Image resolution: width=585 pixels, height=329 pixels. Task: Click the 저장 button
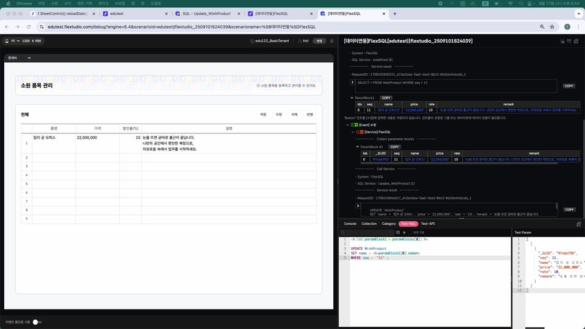(x=263, y=115)
